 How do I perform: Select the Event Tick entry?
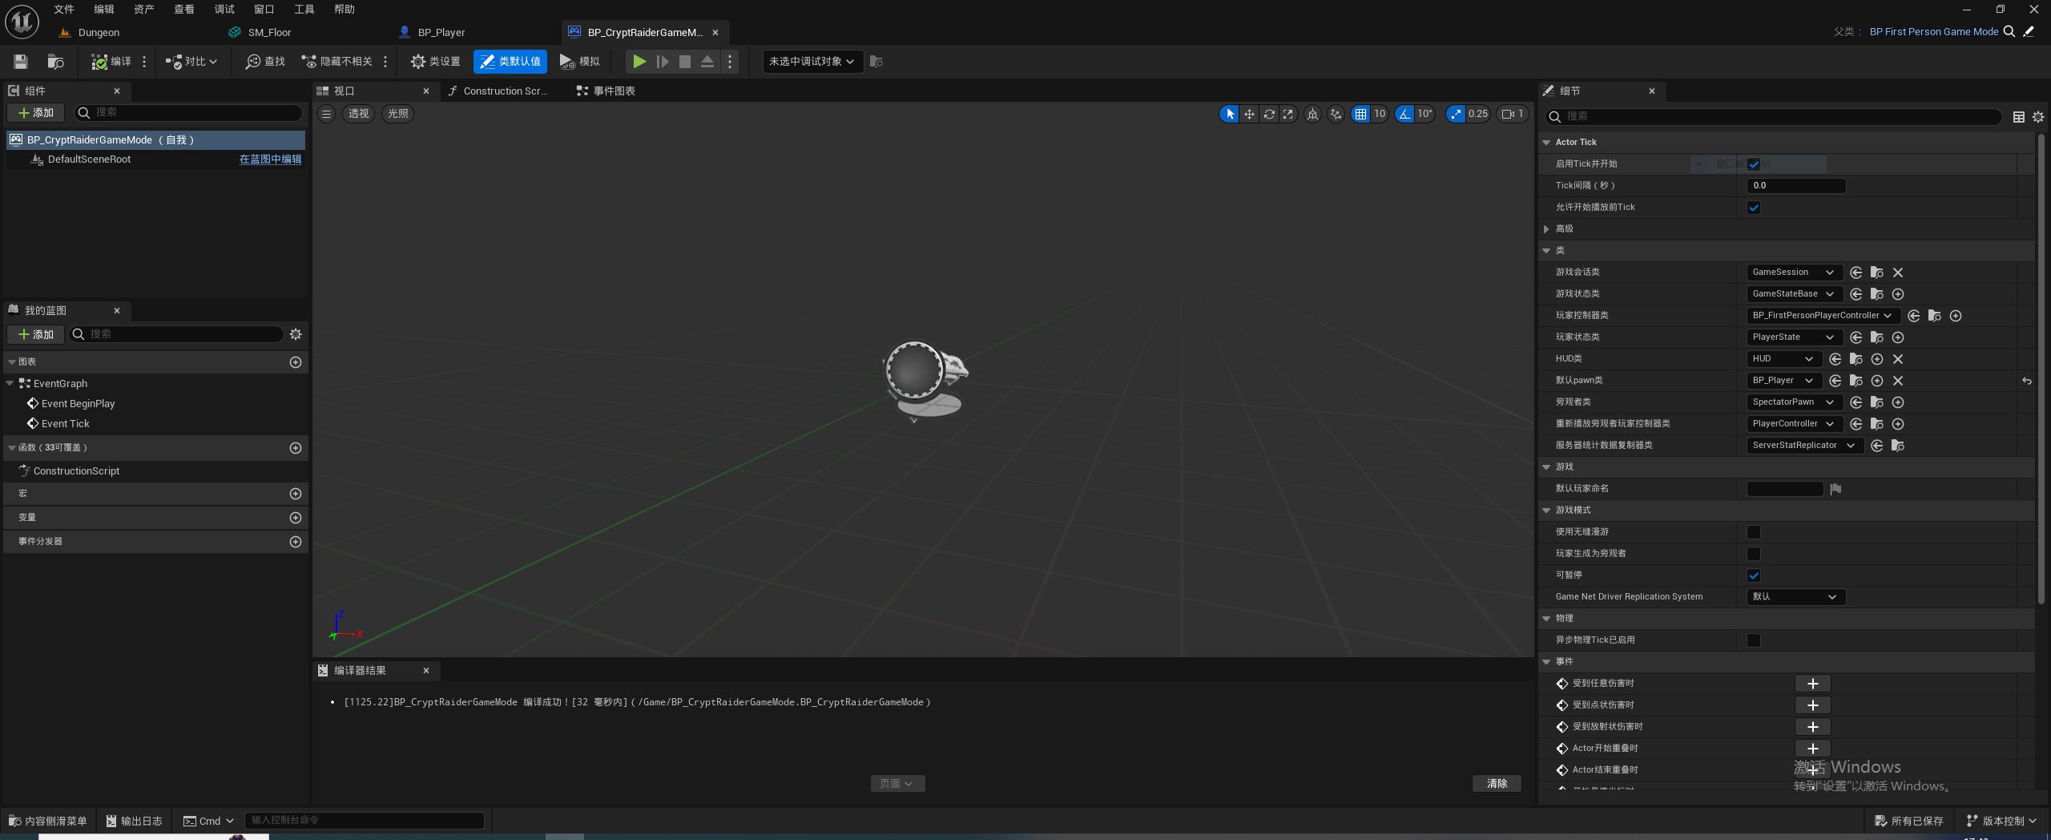65,424
